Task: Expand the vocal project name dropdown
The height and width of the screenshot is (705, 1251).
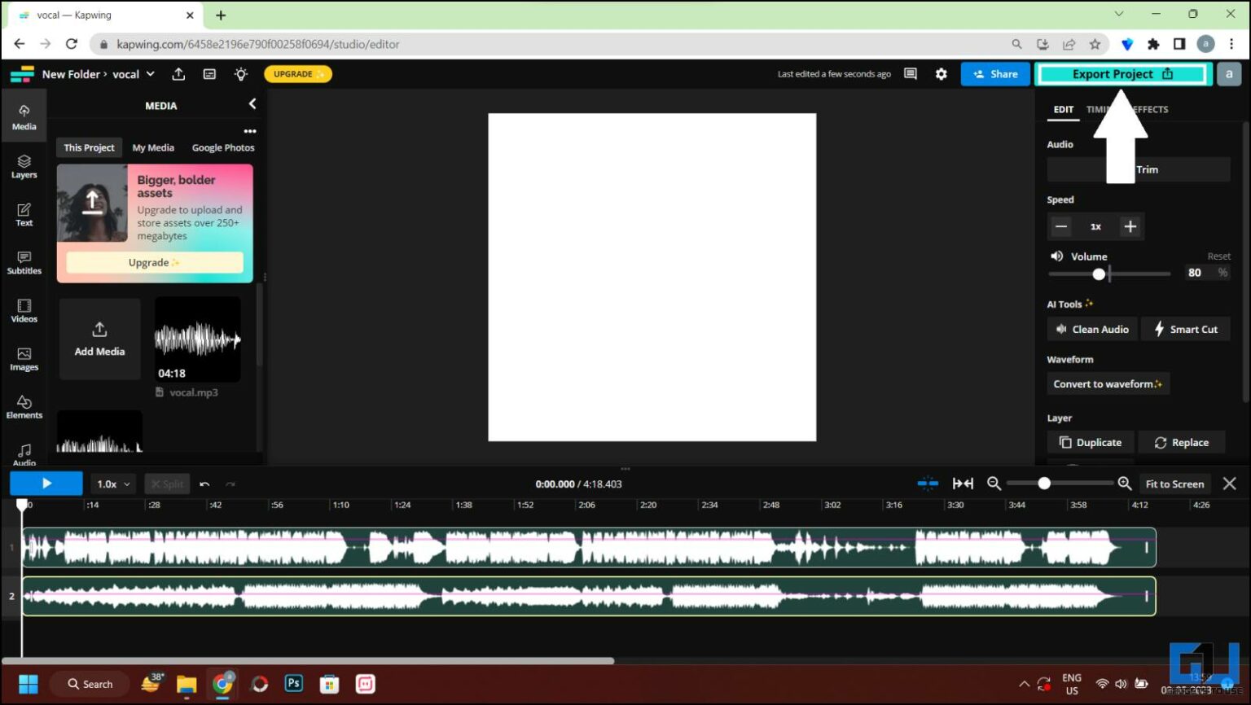Action: (x=149, y=73)
